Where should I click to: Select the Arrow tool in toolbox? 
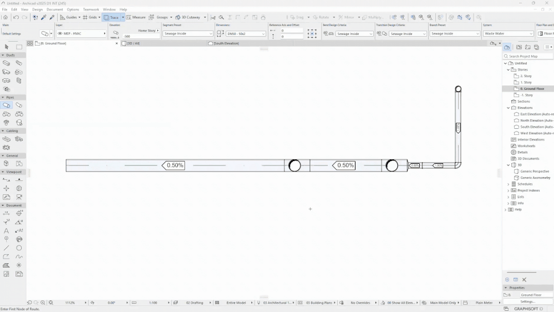[x=6, y=47]
